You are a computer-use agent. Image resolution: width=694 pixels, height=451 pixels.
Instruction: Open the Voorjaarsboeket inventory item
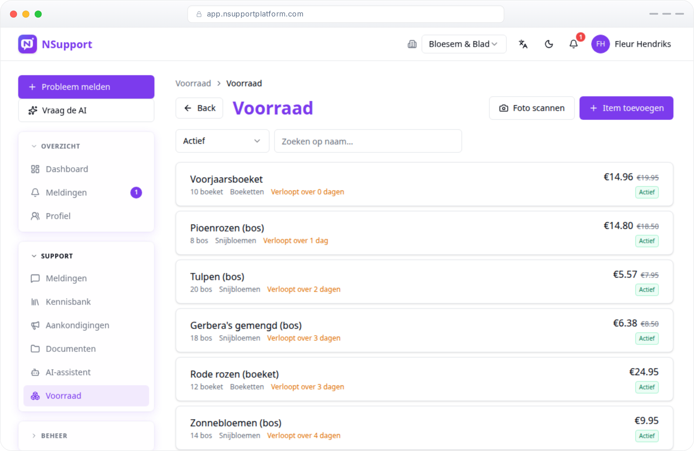pyautogui.click(x=424, y=184)
